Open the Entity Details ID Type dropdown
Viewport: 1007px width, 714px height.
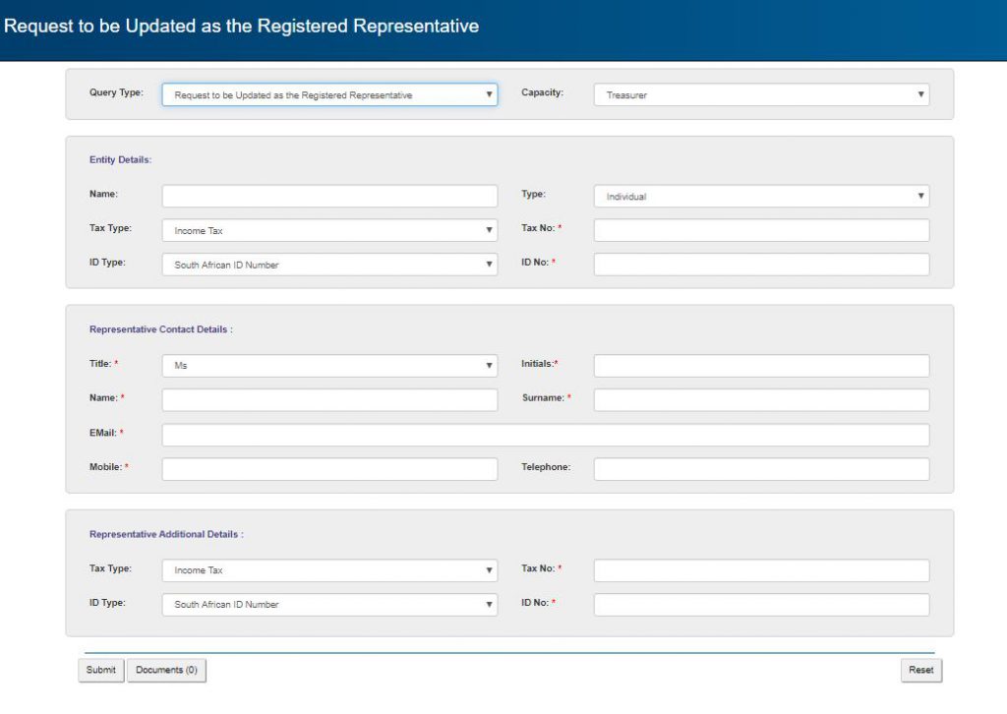pos(329,264)
